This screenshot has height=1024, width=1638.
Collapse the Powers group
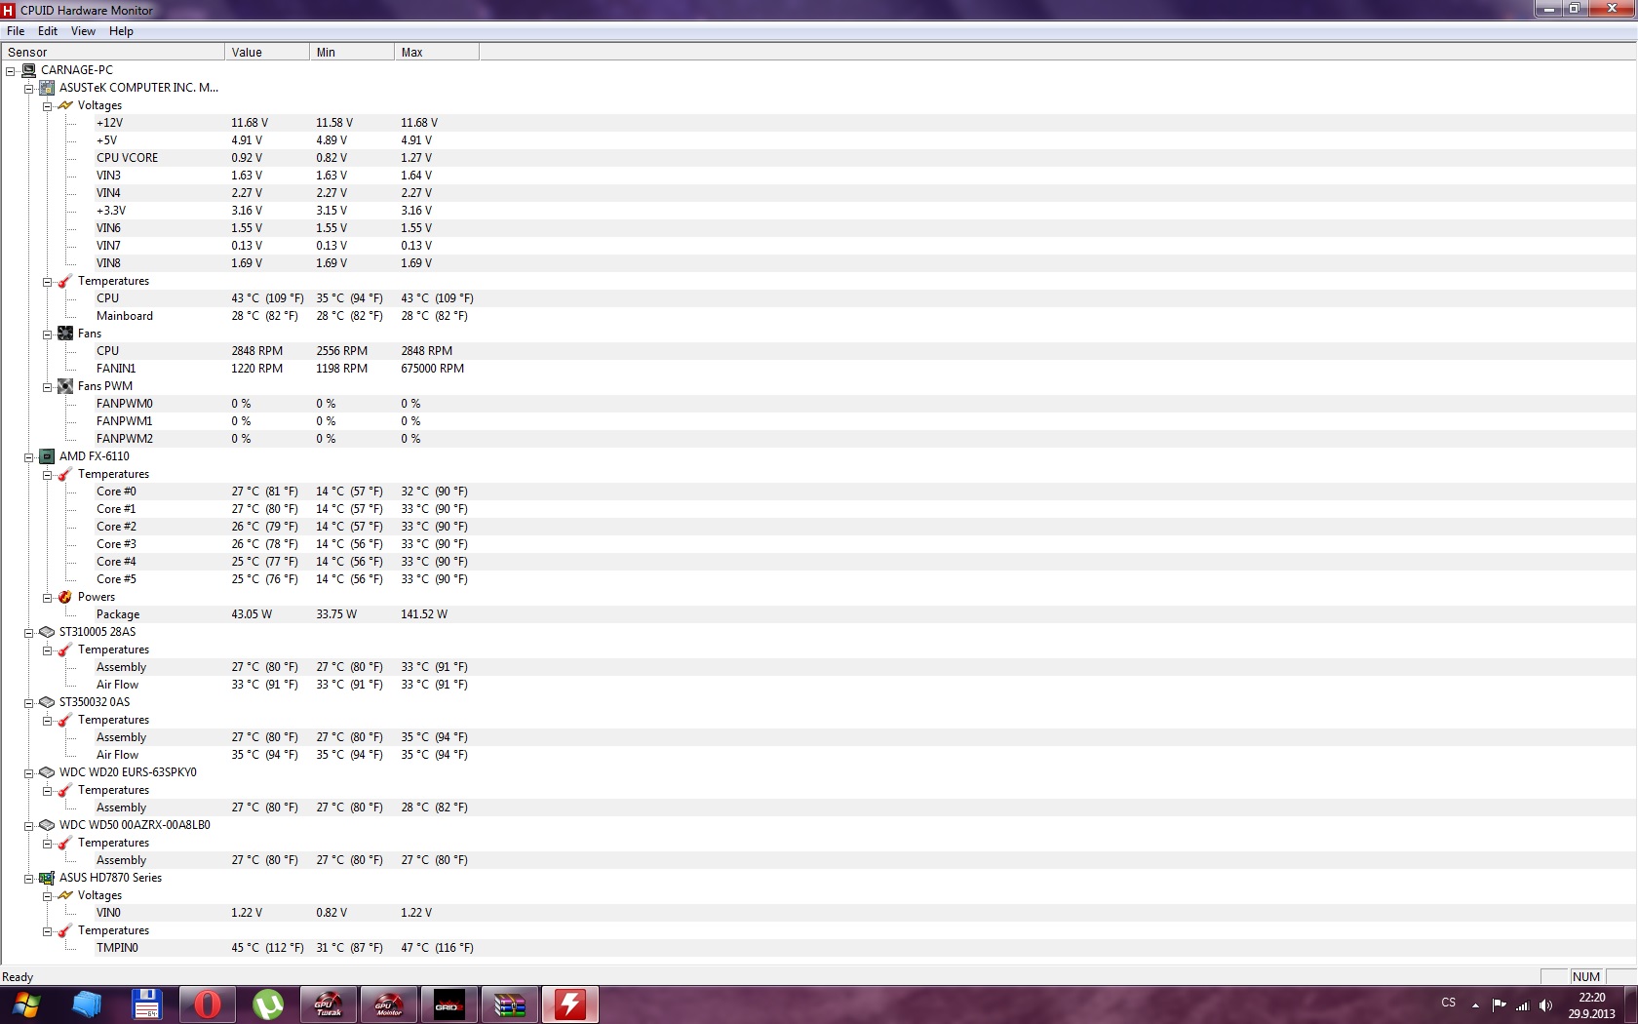(x=47, y=597)
